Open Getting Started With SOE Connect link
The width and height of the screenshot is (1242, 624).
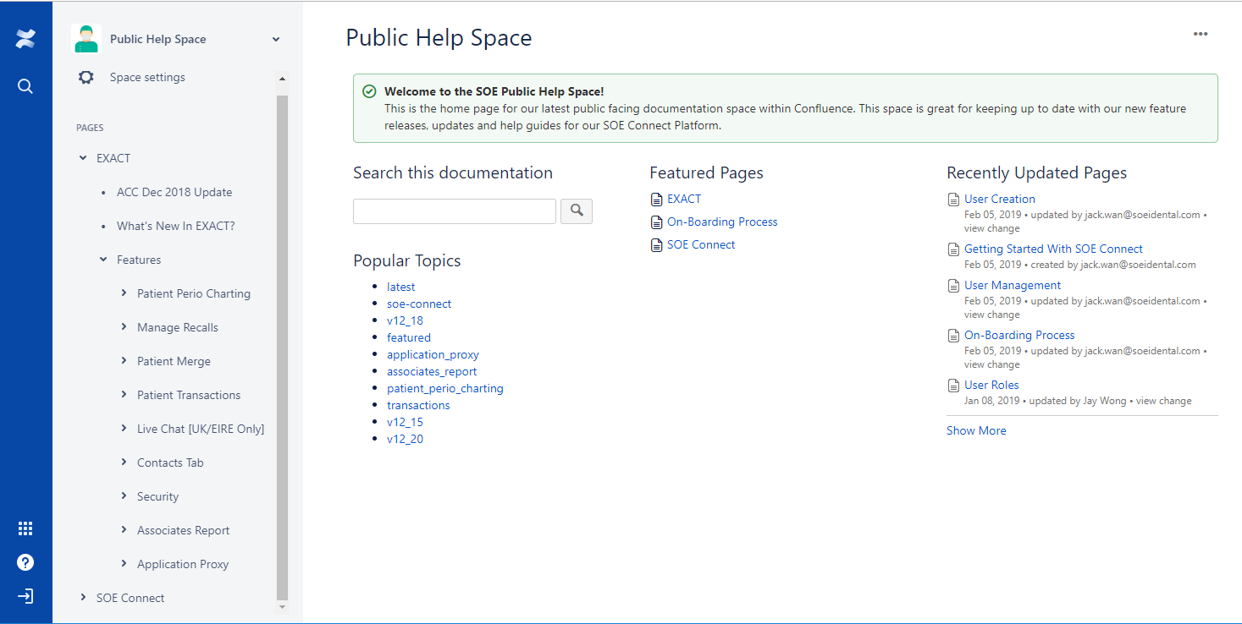1053,249
